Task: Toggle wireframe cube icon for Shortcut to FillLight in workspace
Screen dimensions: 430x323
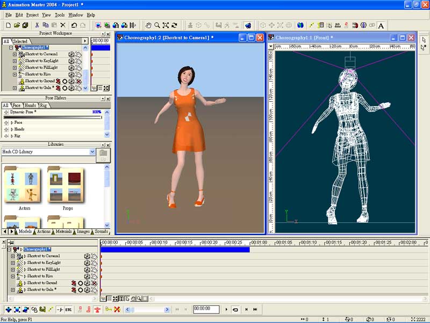Action: tap(71, 68)
